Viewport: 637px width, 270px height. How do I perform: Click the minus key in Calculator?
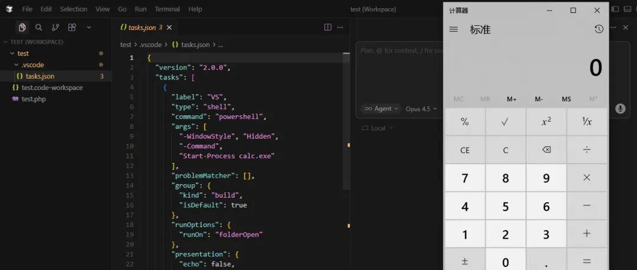587,206
